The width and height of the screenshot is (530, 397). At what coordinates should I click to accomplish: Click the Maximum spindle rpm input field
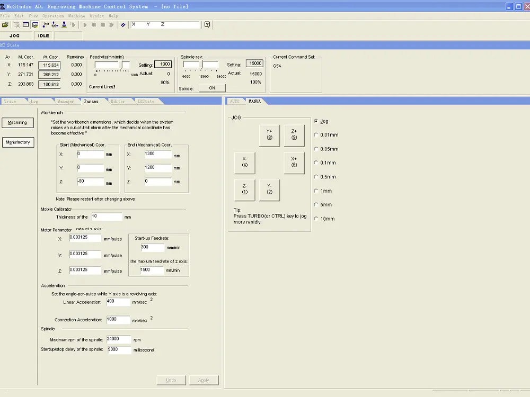tap(119, 339)
